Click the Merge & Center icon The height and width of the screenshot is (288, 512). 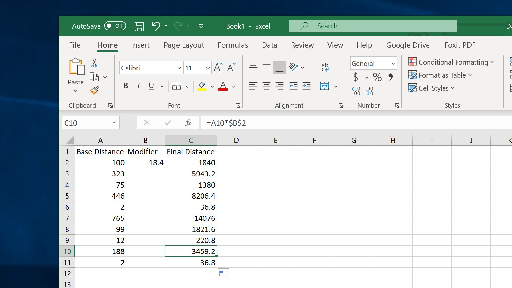click(324, 86)
